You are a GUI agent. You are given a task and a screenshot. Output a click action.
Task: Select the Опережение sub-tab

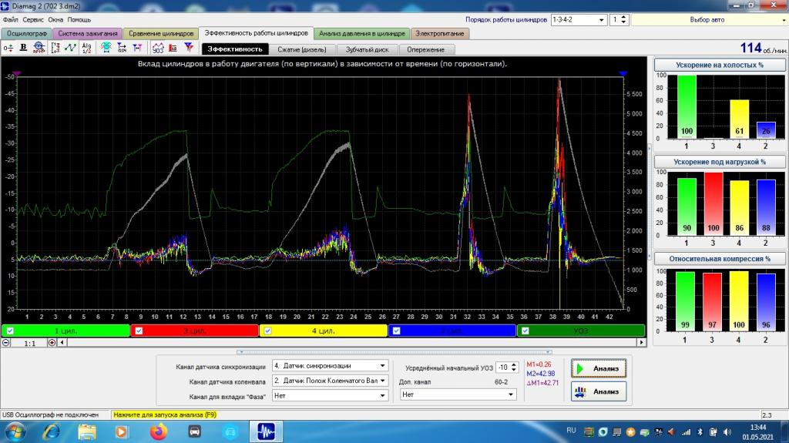pos(425,49)
